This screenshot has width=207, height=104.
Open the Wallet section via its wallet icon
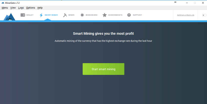click(x=23, y=15)
